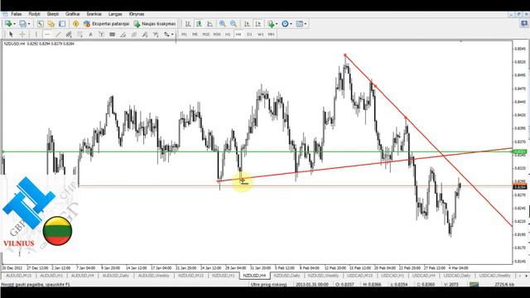Open the Failas menu

pos(17,14)
